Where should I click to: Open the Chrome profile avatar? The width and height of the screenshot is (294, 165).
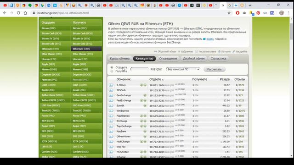coord(282,13)
